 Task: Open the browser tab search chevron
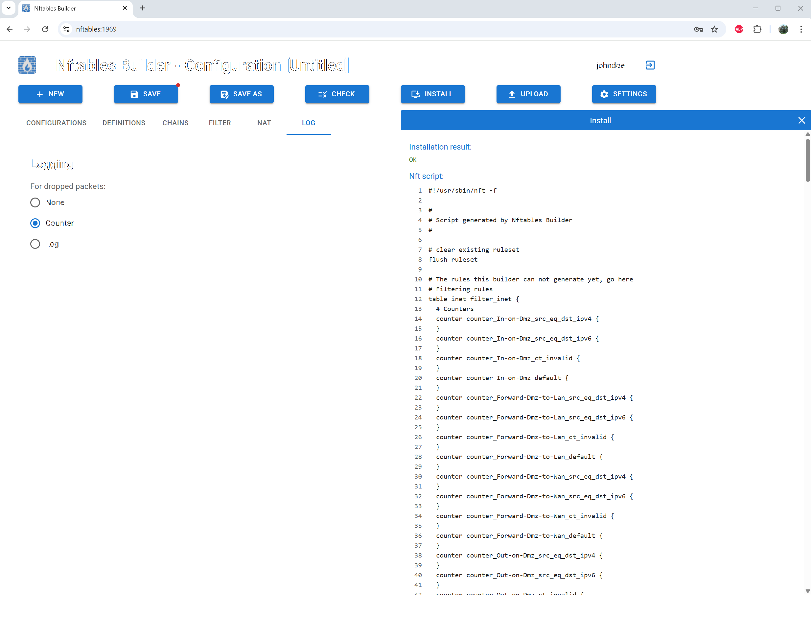pyautogui.click(x=8, y=8)
